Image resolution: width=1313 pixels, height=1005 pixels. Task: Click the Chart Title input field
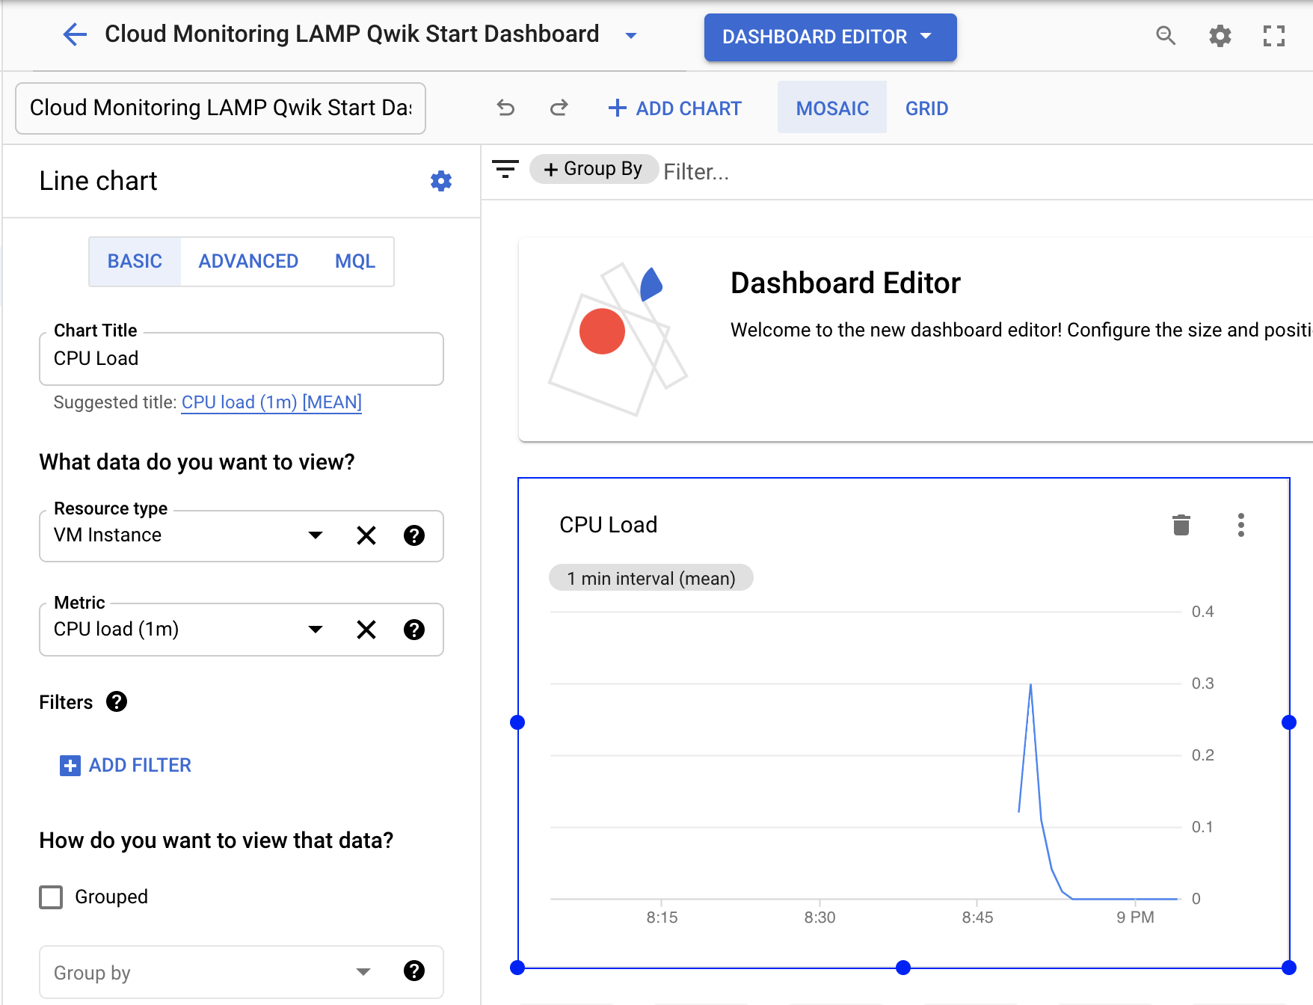(241, 359)
